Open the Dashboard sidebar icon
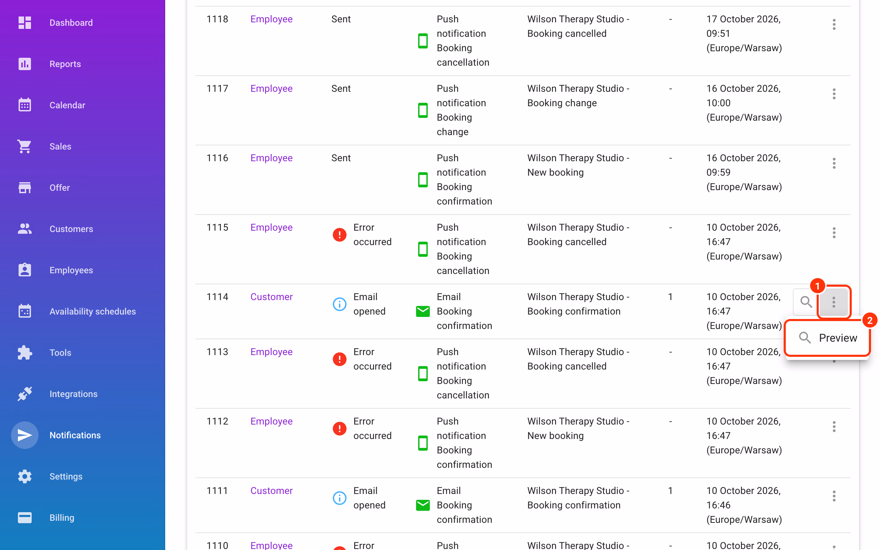This screenshot has height=550, width=881. coord(24,23)
